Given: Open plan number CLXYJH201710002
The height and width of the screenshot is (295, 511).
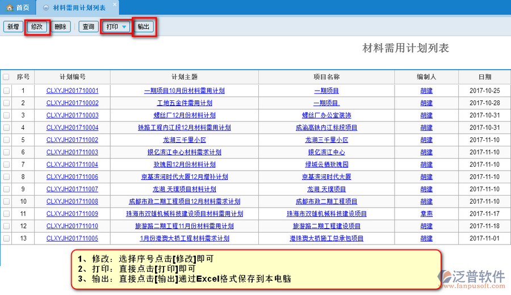Looking at the screenshot, I should tap(72, 103).
